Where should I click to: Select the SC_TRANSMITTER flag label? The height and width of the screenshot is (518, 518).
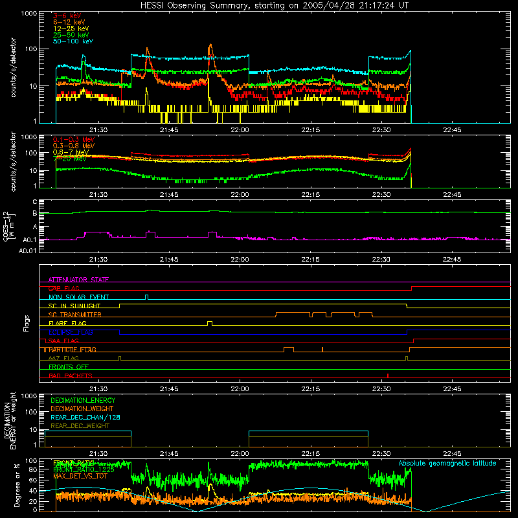pyautogui.click(x=75, y=315)
